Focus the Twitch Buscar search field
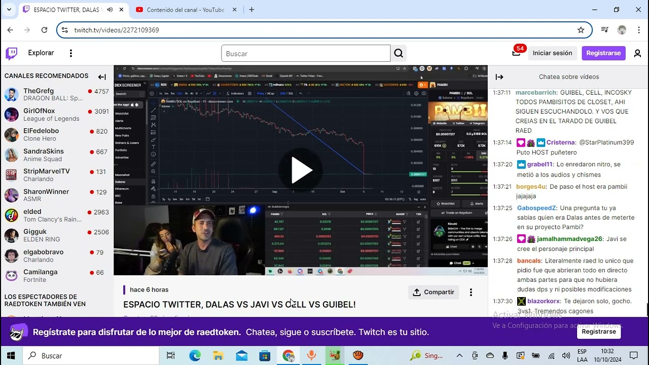649x365 pixels. (x=306, y=53)
